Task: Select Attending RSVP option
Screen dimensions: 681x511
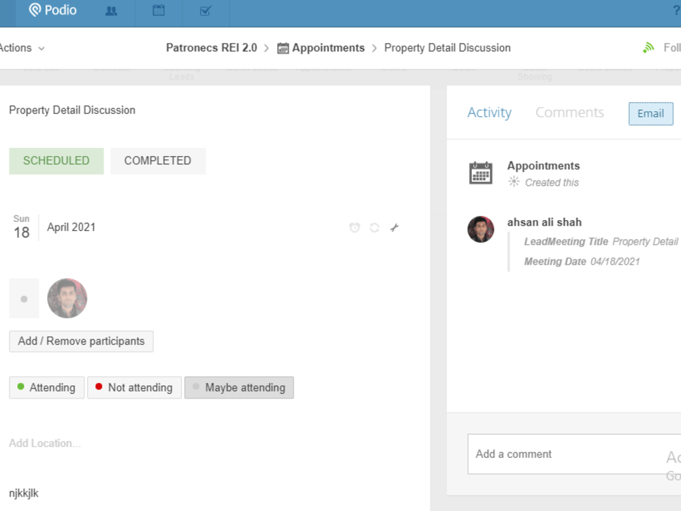Action: tap(46, 388)
